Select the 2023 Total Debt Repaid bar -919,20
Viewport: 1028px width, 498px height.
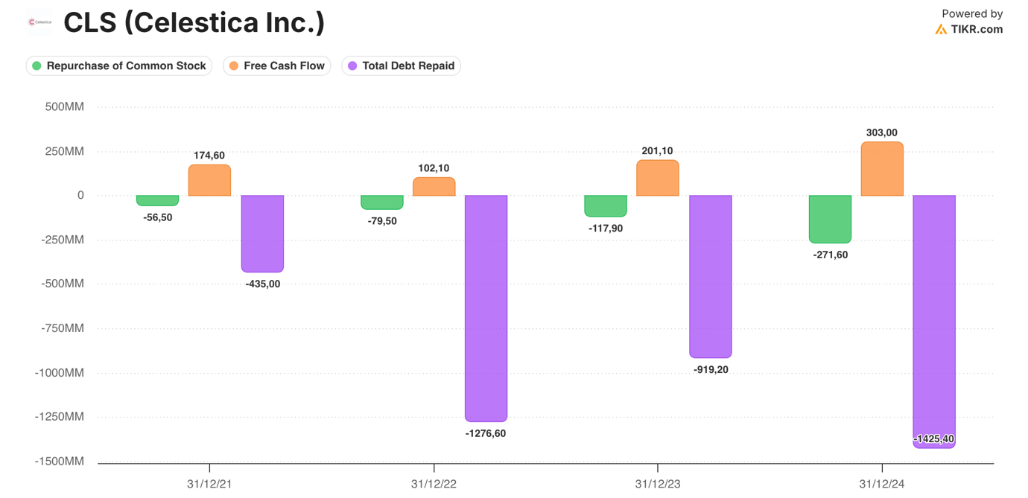[711, 276]
